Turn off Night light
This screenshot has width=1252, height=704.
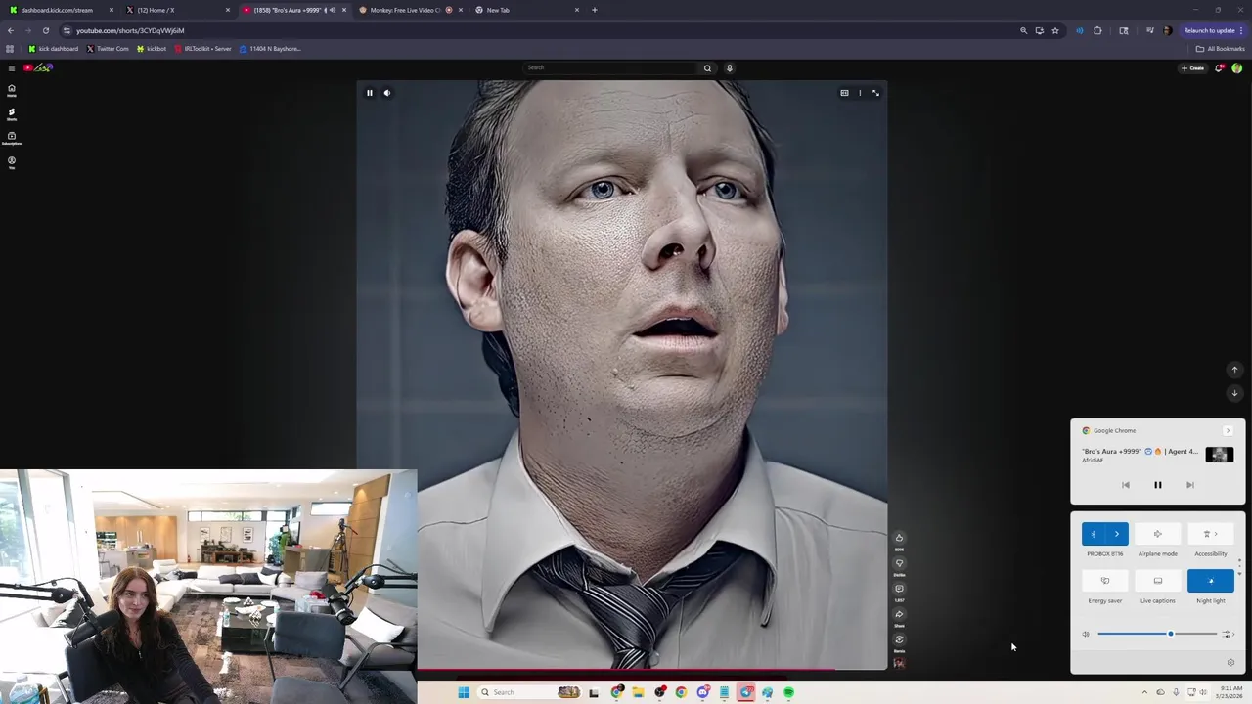[1211, 581]
